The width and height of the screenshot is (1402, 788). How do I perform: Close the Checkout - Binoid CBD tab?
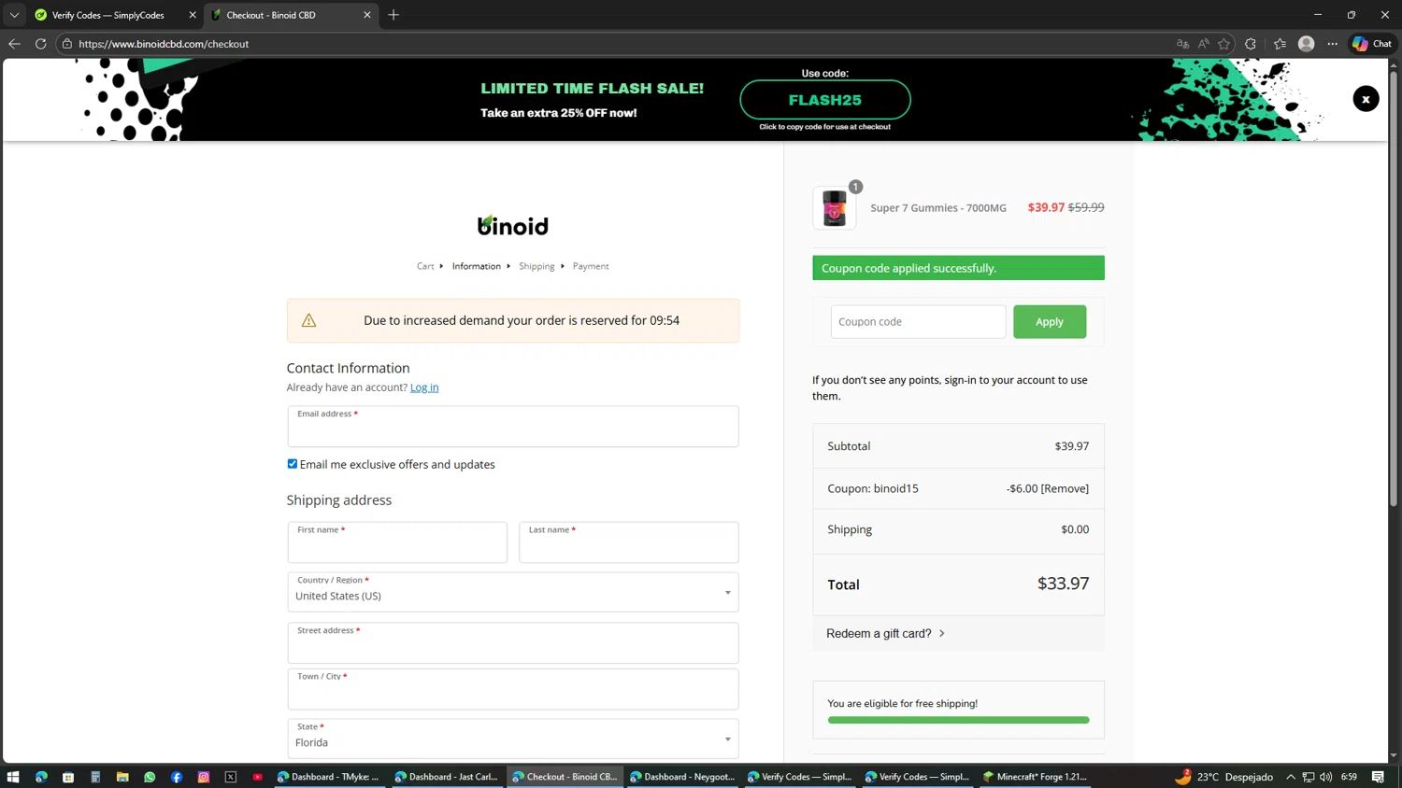[367, 15]
